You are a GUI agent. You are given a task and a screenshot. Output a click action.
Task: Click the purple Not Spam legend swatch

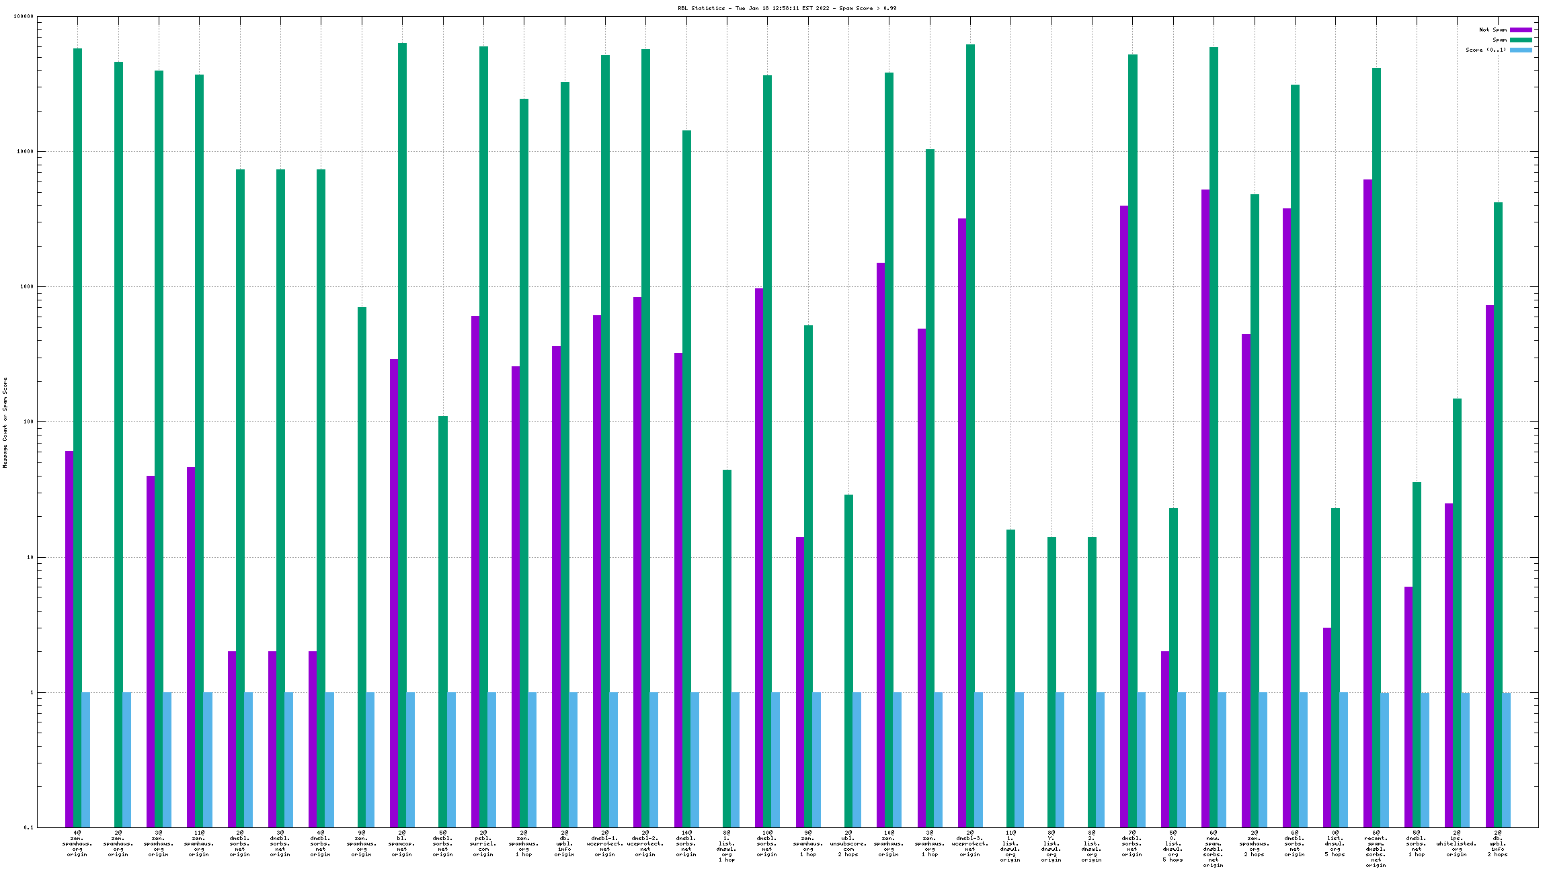click(x=1521, y=30)
